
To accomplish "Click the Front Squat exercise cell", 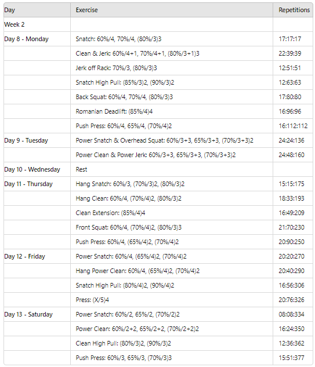I will [172, 227].
